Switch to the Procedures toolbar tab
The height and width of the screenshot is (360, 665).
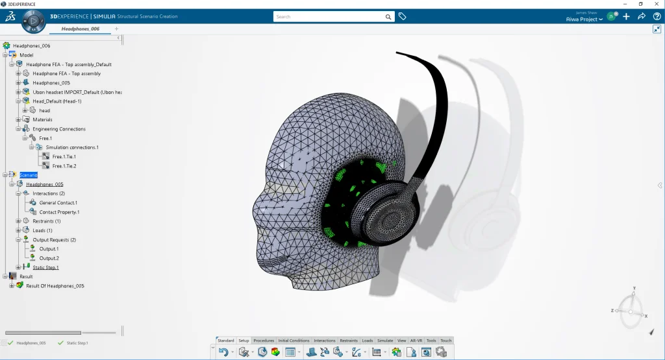(x=264, y=341)
